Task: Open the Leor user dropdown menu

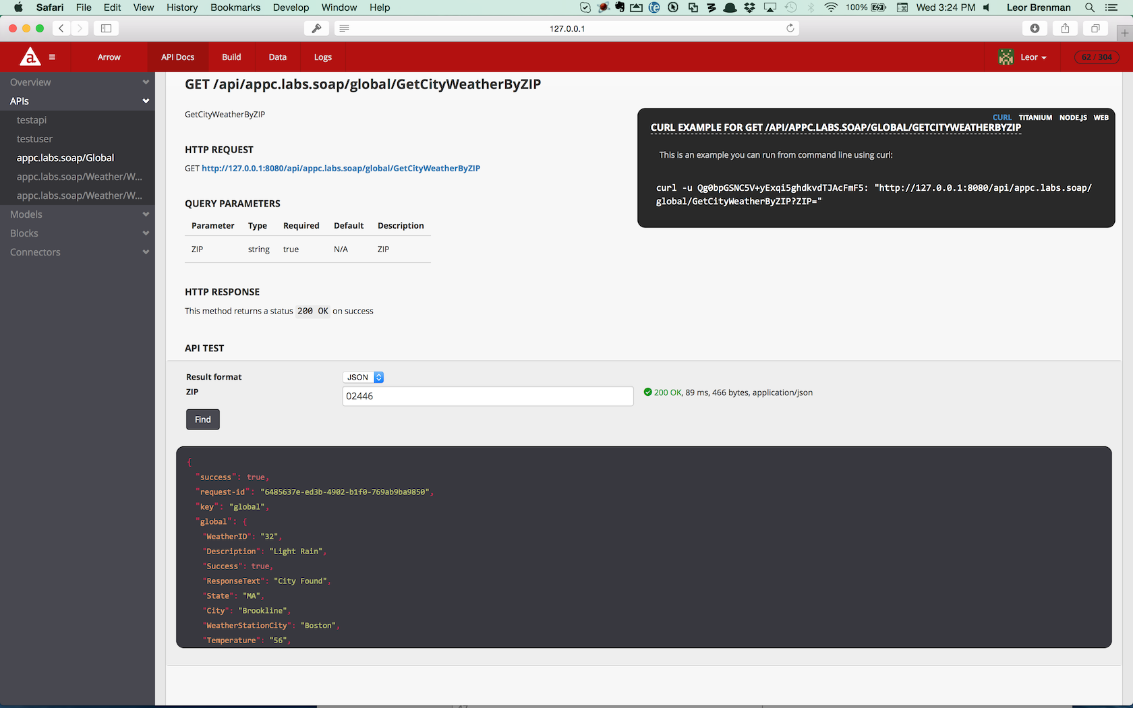Action: point(1033,57)
